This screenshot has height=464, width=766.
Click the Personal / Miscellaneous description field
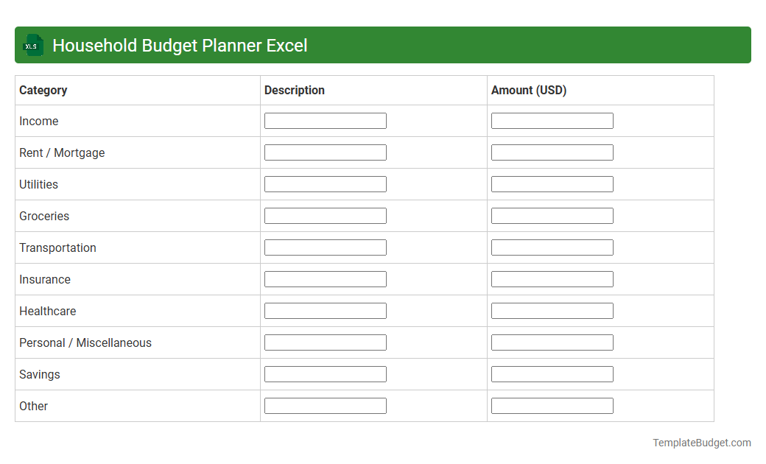325,342
